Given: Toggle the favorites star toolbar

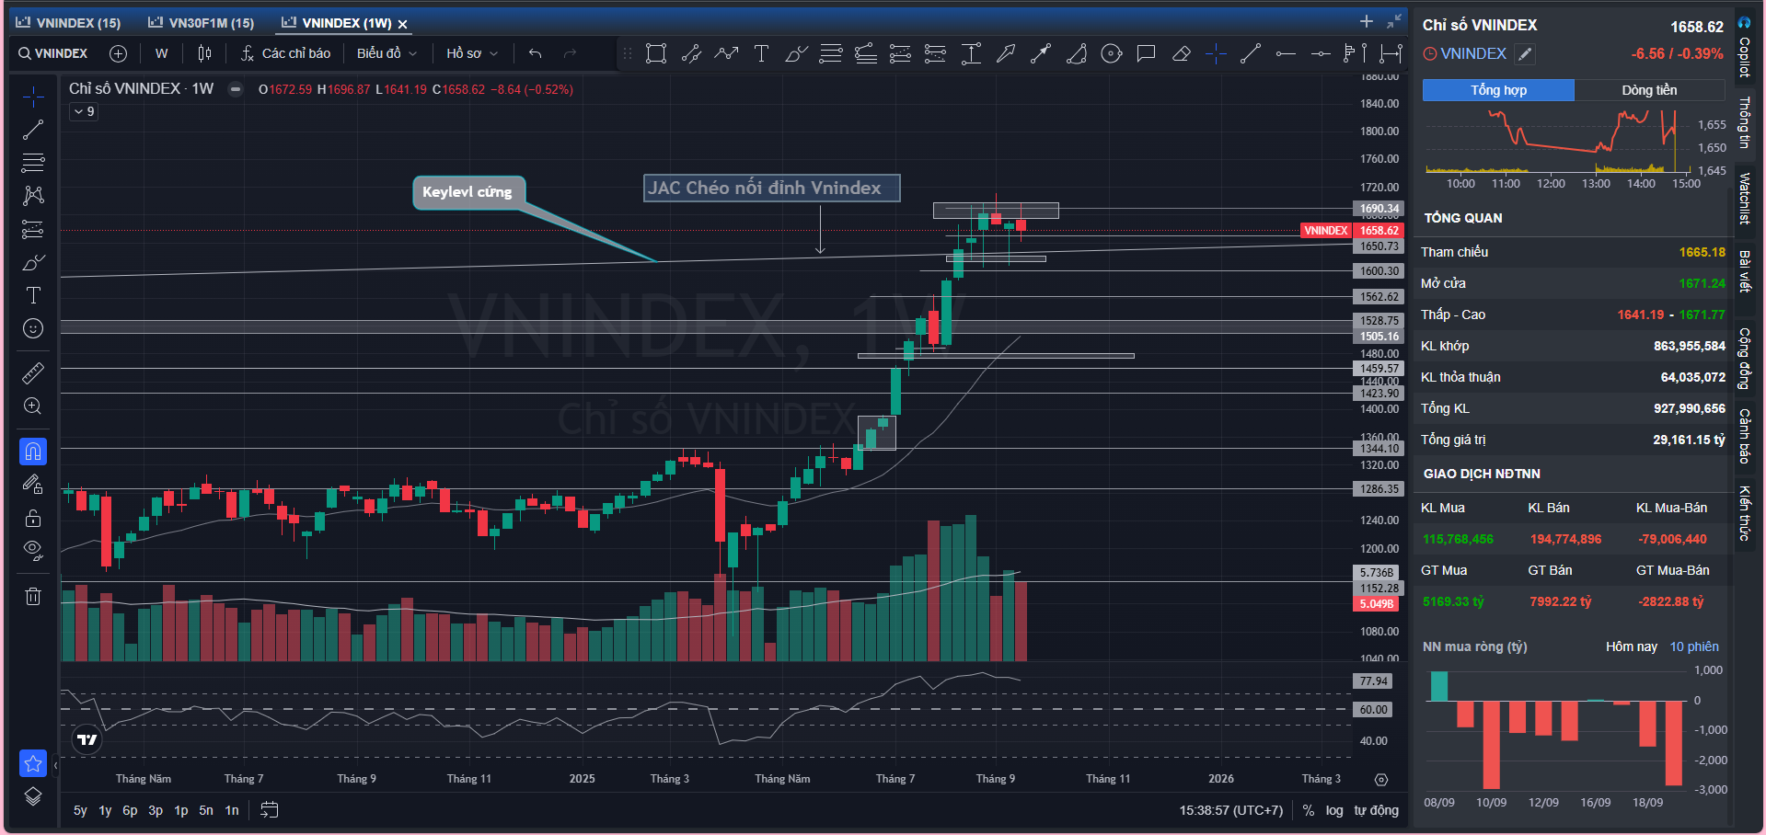Looking at the screenshot, I should pyautogui.click(x=33, y=763).
